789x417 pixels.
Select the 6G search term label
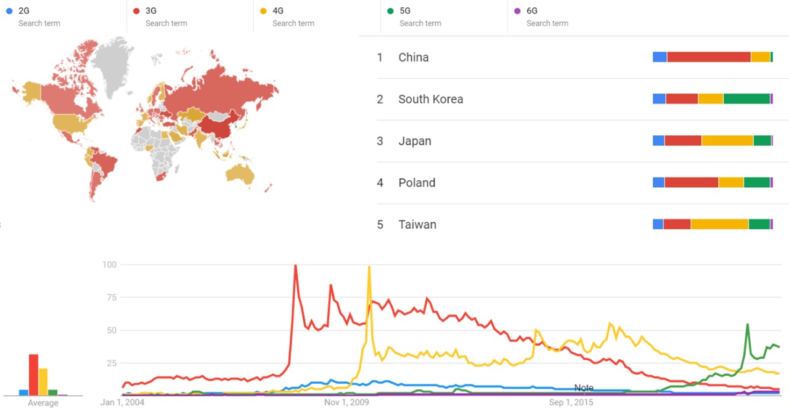pos(533,10)
